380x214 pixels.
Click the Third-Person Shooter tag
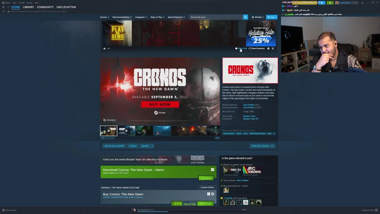(x=257, y=133)
